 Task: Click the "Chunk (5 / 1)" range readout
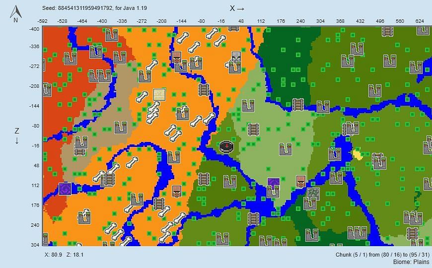pos(382,255)
